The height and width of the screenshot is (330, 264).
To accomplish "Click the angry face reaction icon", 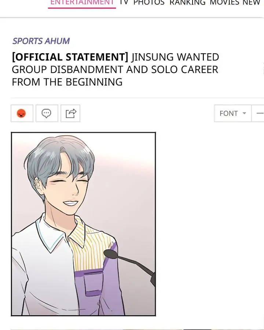I will pos(22,113).
